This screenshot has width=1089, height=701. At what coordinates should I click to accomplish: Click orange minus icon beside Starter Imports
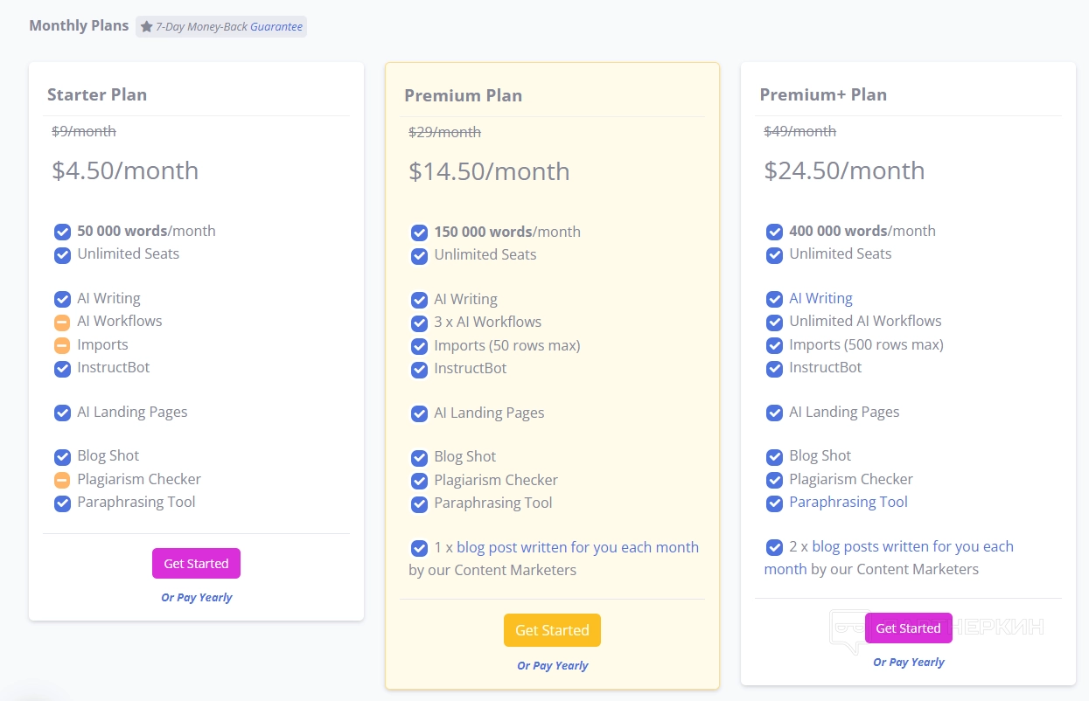click(x=62, y=345)
